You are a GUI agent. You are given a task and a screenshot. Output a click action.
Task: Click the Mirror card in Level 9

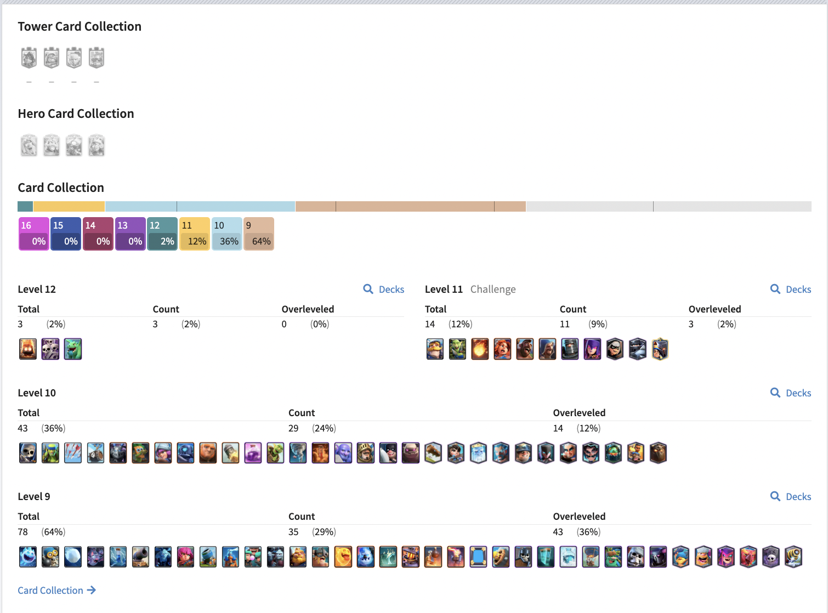pyautogui.click(x=478, y=557)
